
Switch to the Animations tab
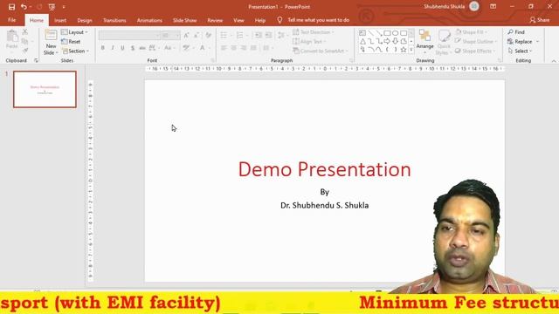tap(149, 20)
